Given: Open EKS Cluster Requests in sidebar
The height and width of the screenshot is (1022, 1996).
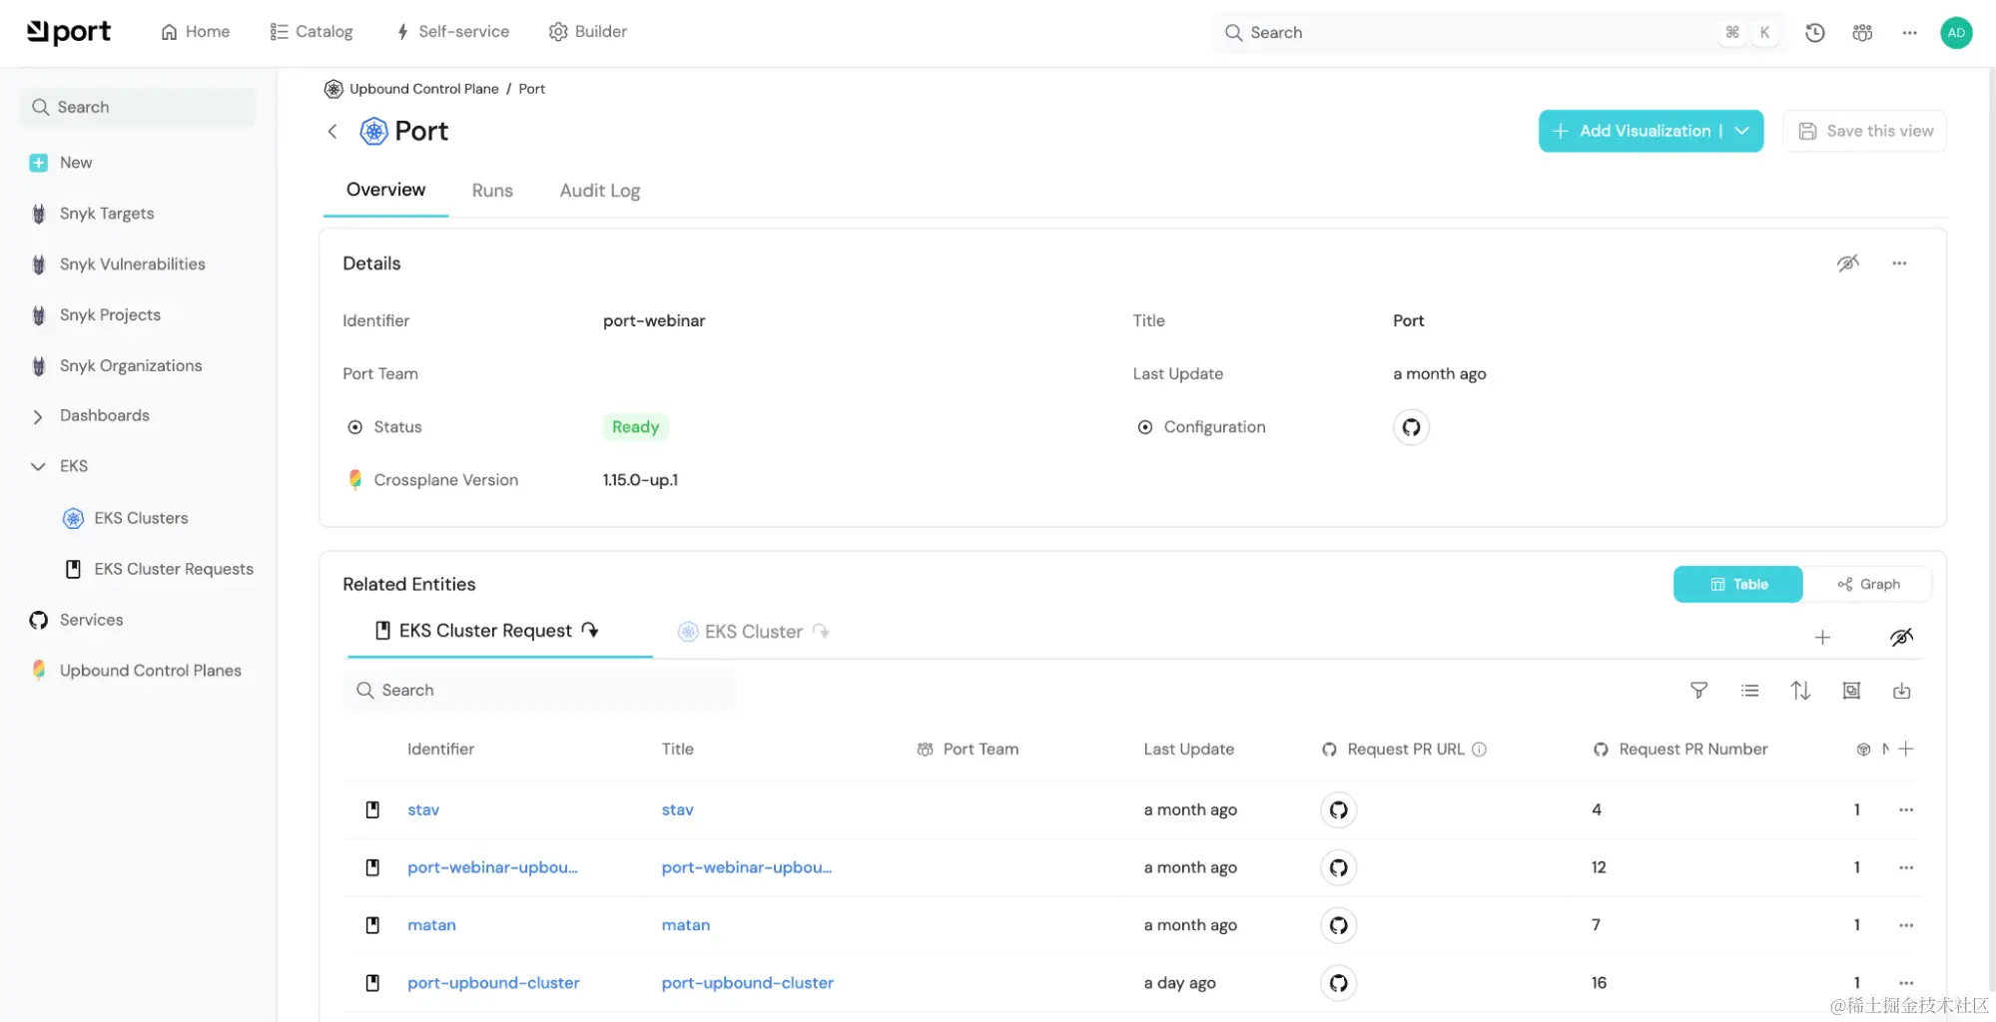Looking at the screenshot, I should point(159,569).
